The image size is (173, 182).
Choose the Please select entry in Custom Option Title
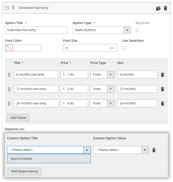[45, 150]
